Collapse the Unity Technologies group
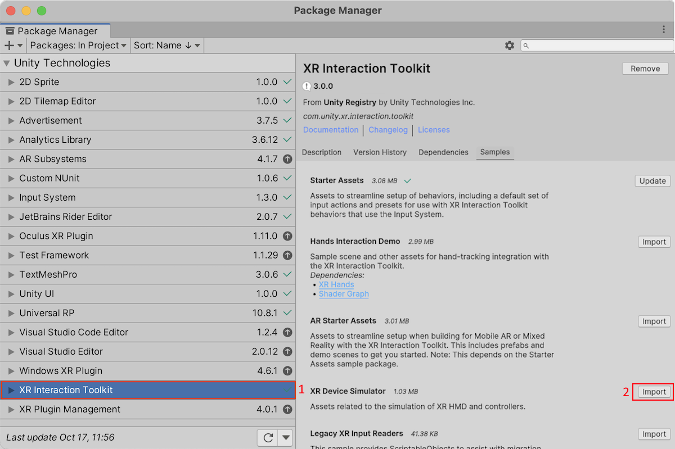Screen dimensions: 675x449 point(7,63)
